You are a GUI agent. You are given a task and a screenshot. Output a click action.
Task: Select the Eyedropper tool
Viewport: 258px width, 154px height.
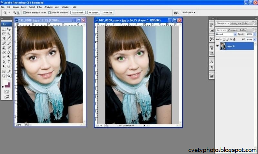[x=9, y=71]
